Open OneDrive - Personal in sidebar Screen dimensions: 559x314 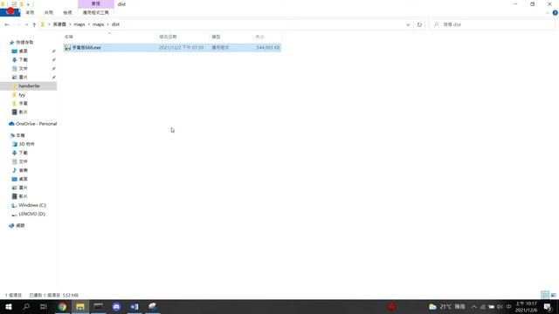click(33, 124)
